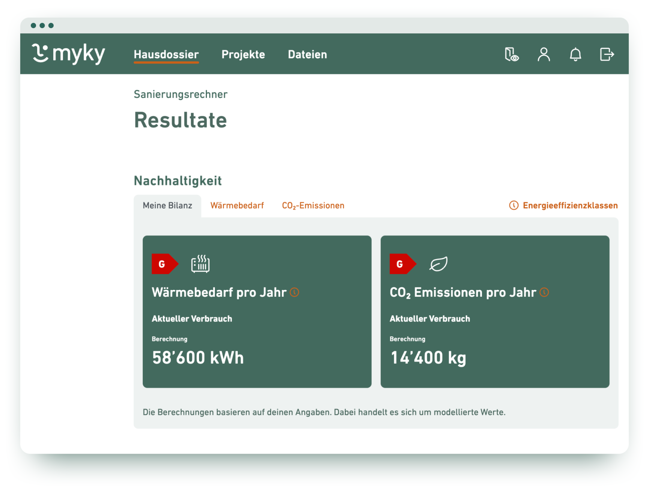Viewport: 649px width, 489px height.
Task: Open the user profile icon
Action: coord(543,55)
